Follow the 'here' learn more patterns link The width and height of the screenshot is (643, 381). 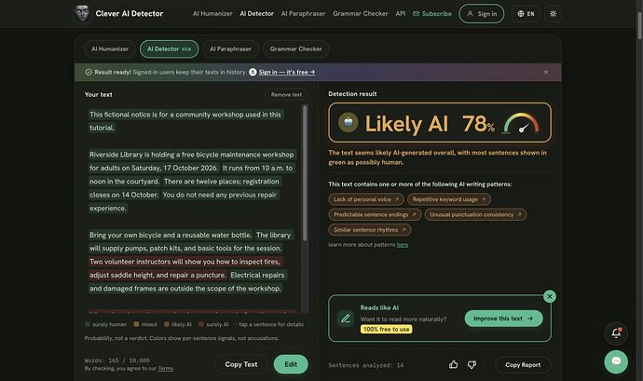[x=403, y=245]
